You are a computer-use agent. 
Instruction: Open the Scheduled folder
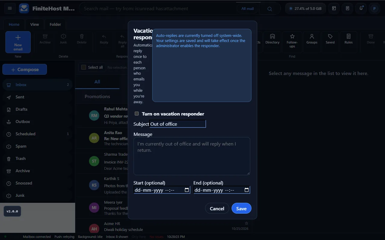(38, 134)
